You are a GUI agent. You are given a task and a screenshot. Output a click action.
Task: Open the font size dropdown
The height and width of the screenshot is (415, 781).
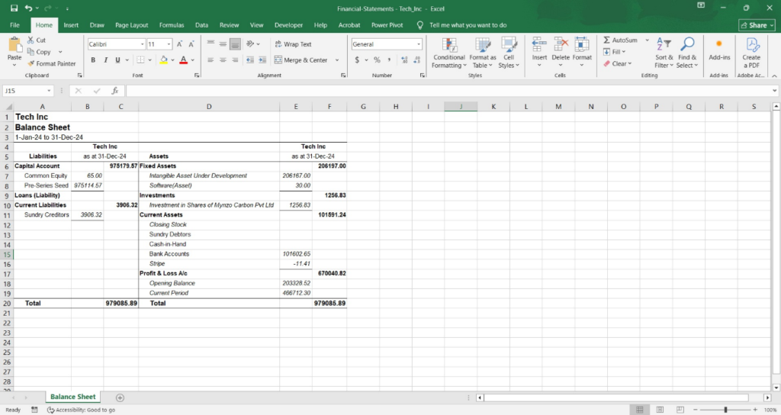coord(169,44)
